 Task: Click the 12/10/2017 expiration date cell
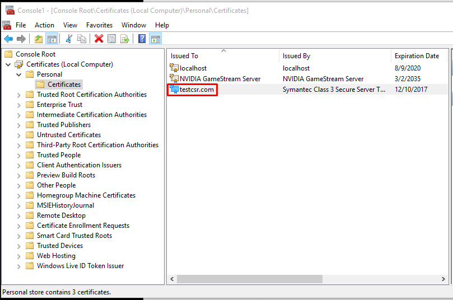tap(411, 90)
